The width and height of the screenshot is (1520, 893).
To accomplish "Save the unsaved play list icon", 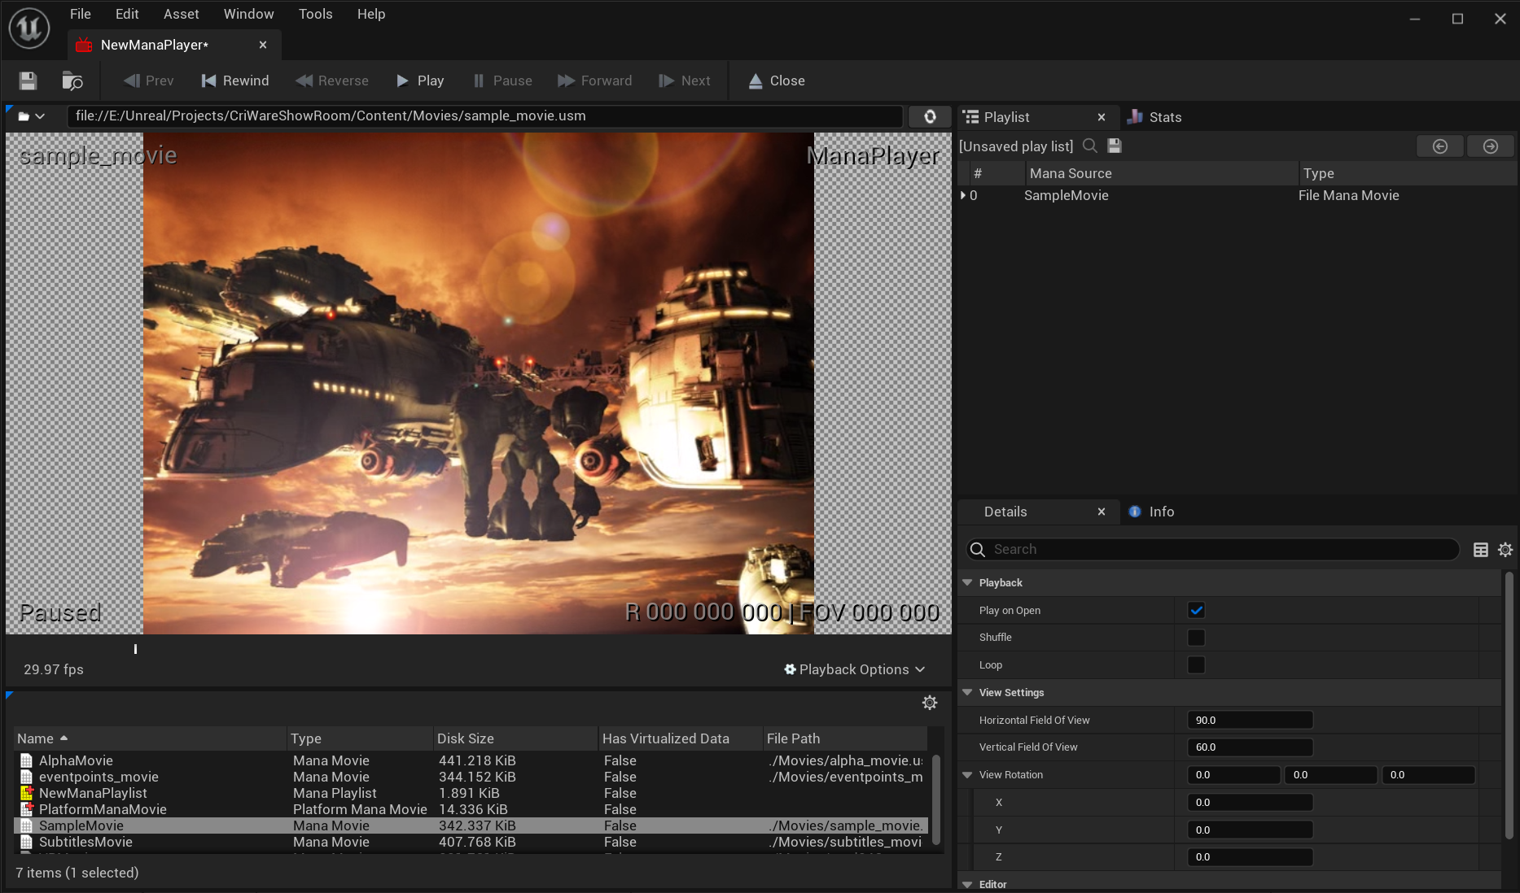I will [1115, 146].
